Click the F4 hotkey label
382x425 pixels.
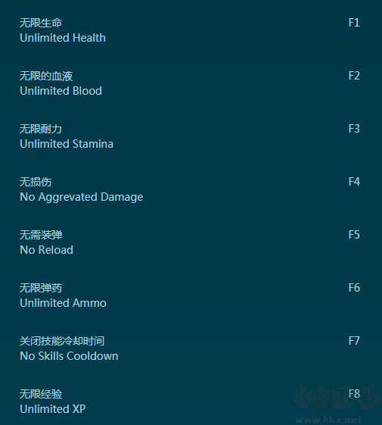pos(354,182)
